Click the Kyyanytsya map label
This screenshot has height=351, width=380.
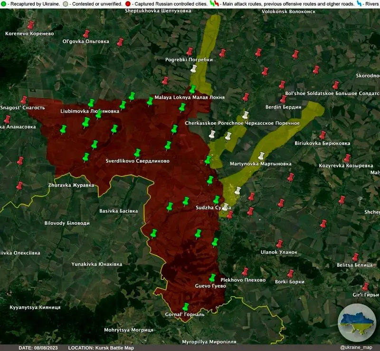click(x=35, y=307)
